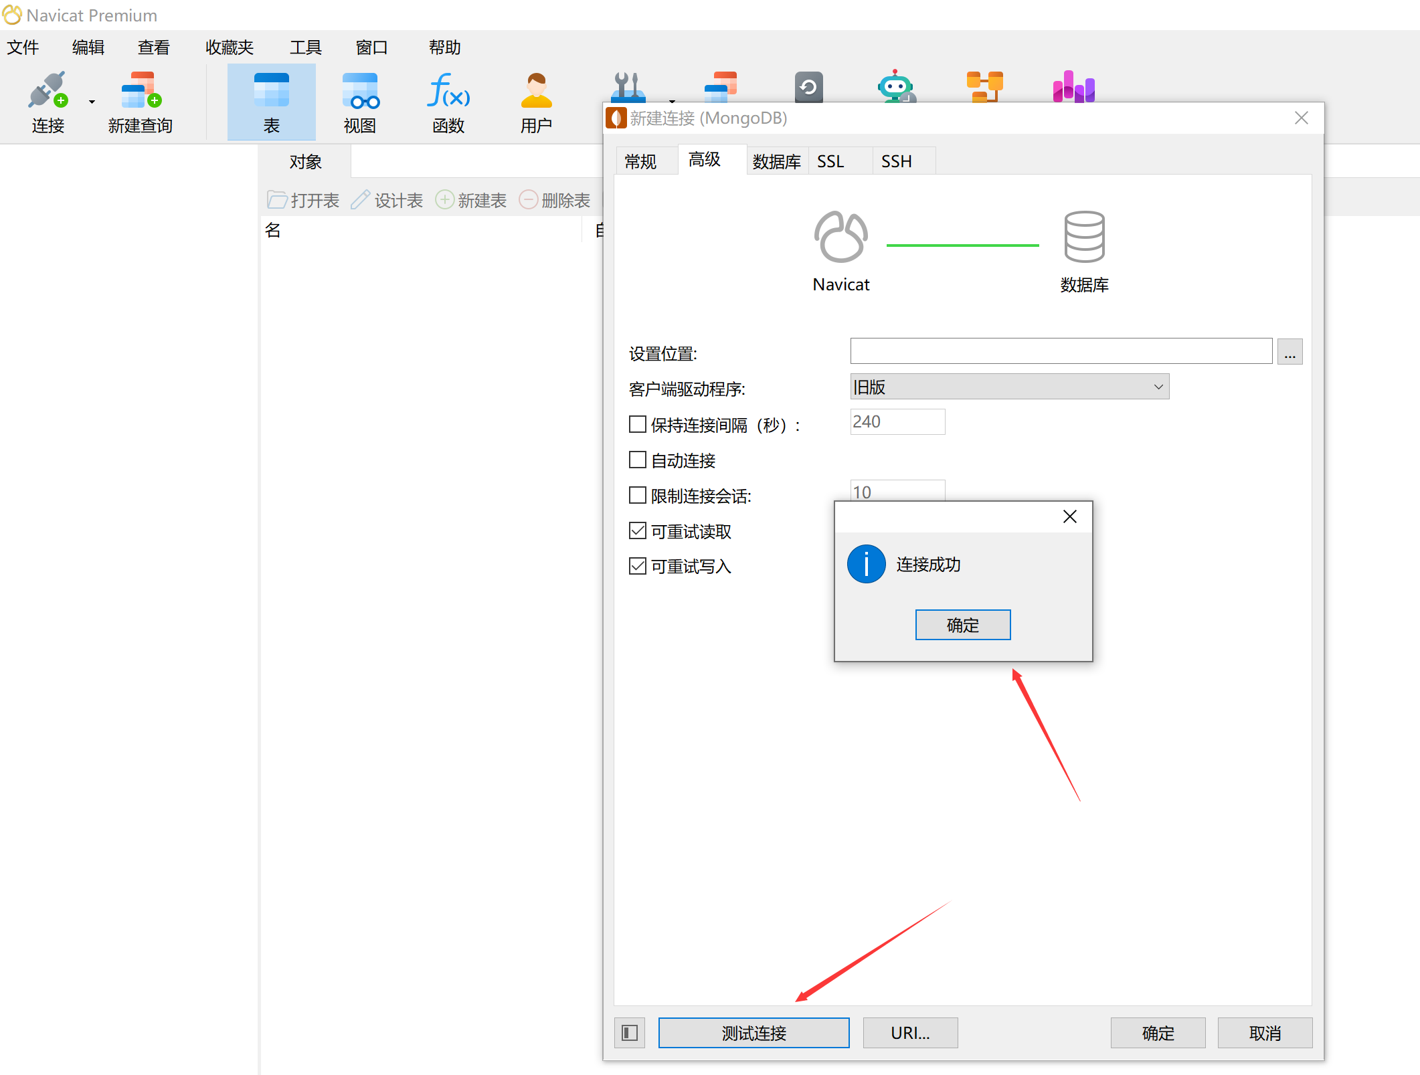1420x1075 pixels.
Task: Confirm the 连接成功 message with 确定
Action: tap(963, 625)
